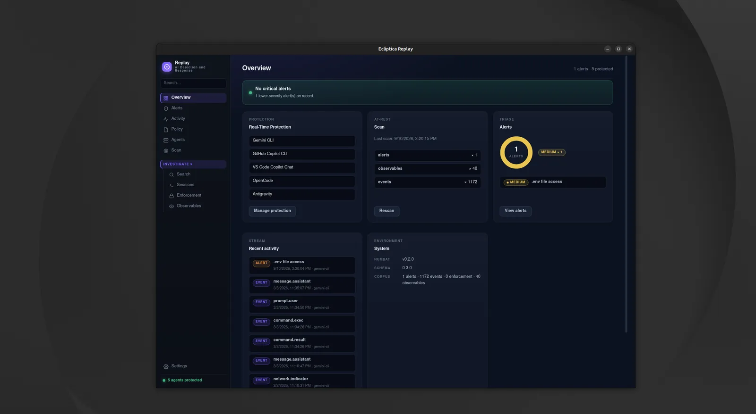Open the command.exec event entry
The height and width of the screenshot is (414, 756).
click(302, 324)
